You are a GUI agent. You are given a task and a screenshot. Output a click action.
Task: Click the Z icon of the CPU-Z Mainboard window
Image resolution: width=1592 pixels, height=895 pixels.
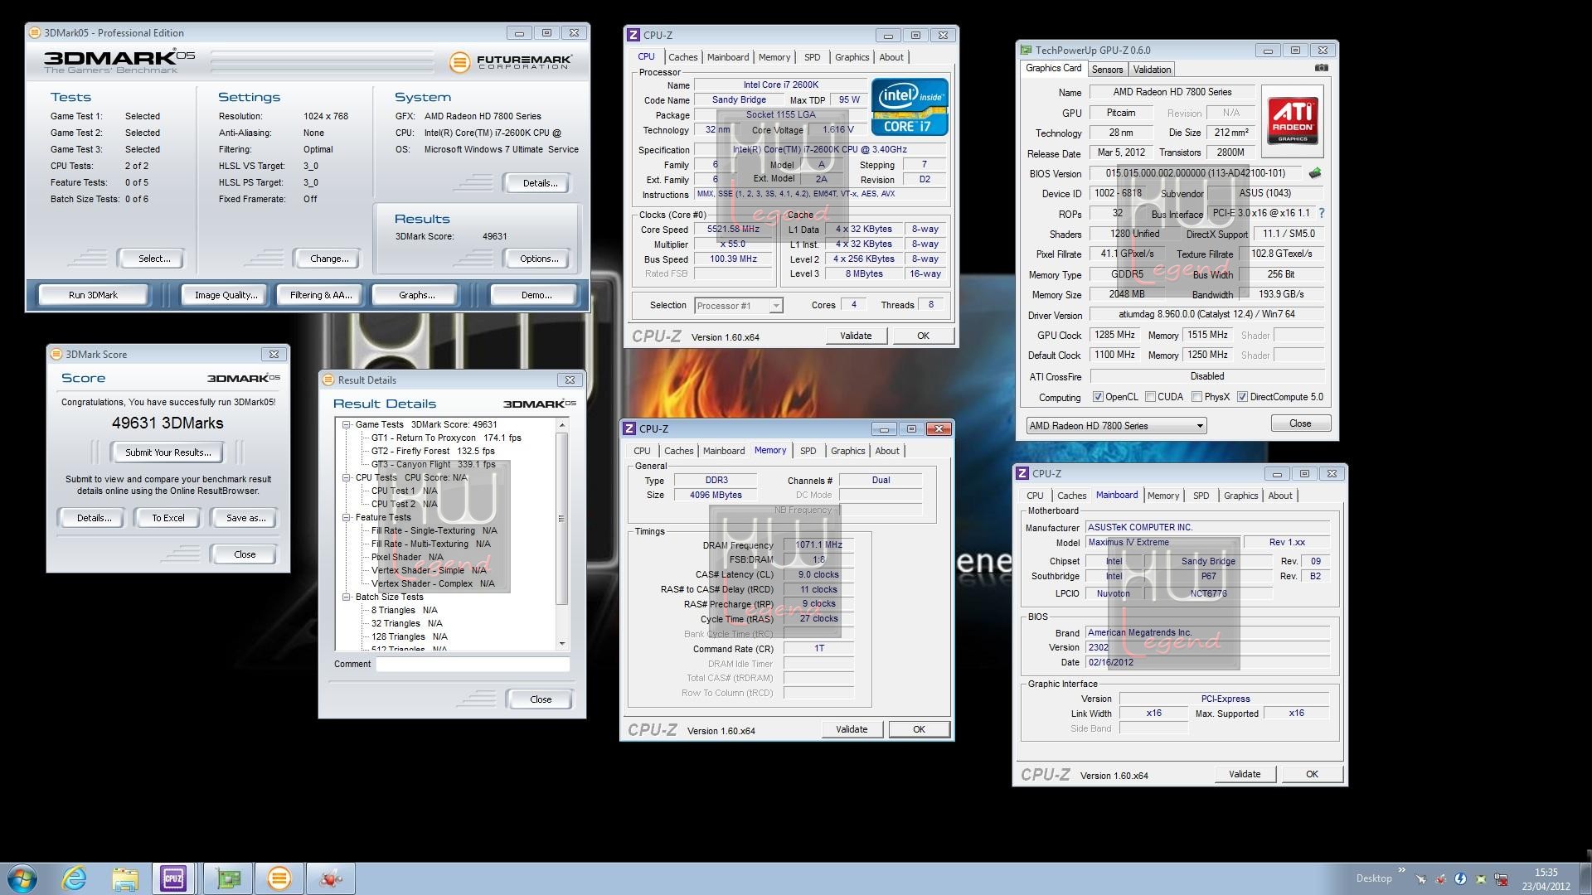tap(1022, 473)
